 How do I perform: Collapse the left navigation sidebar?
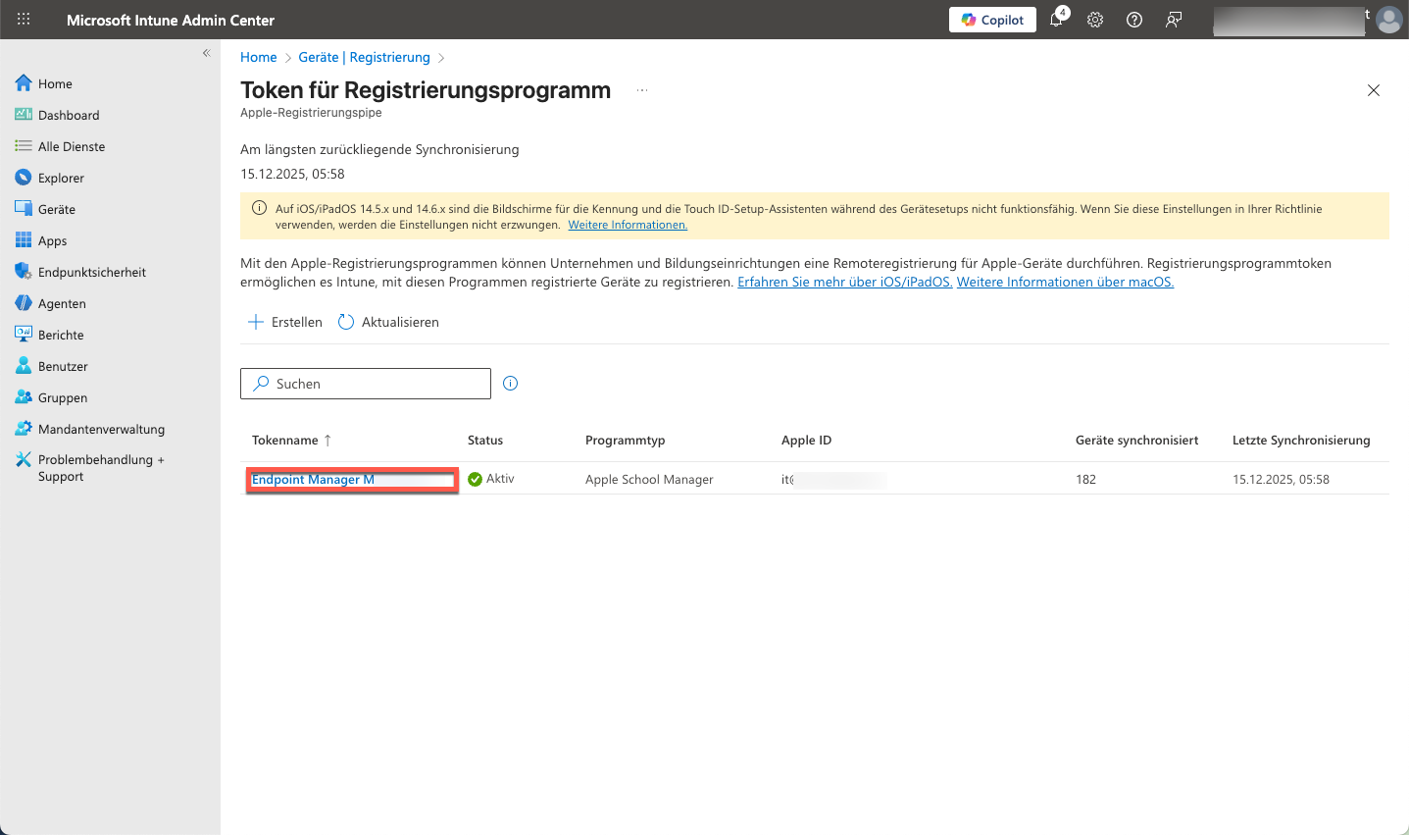click(206, 53)
